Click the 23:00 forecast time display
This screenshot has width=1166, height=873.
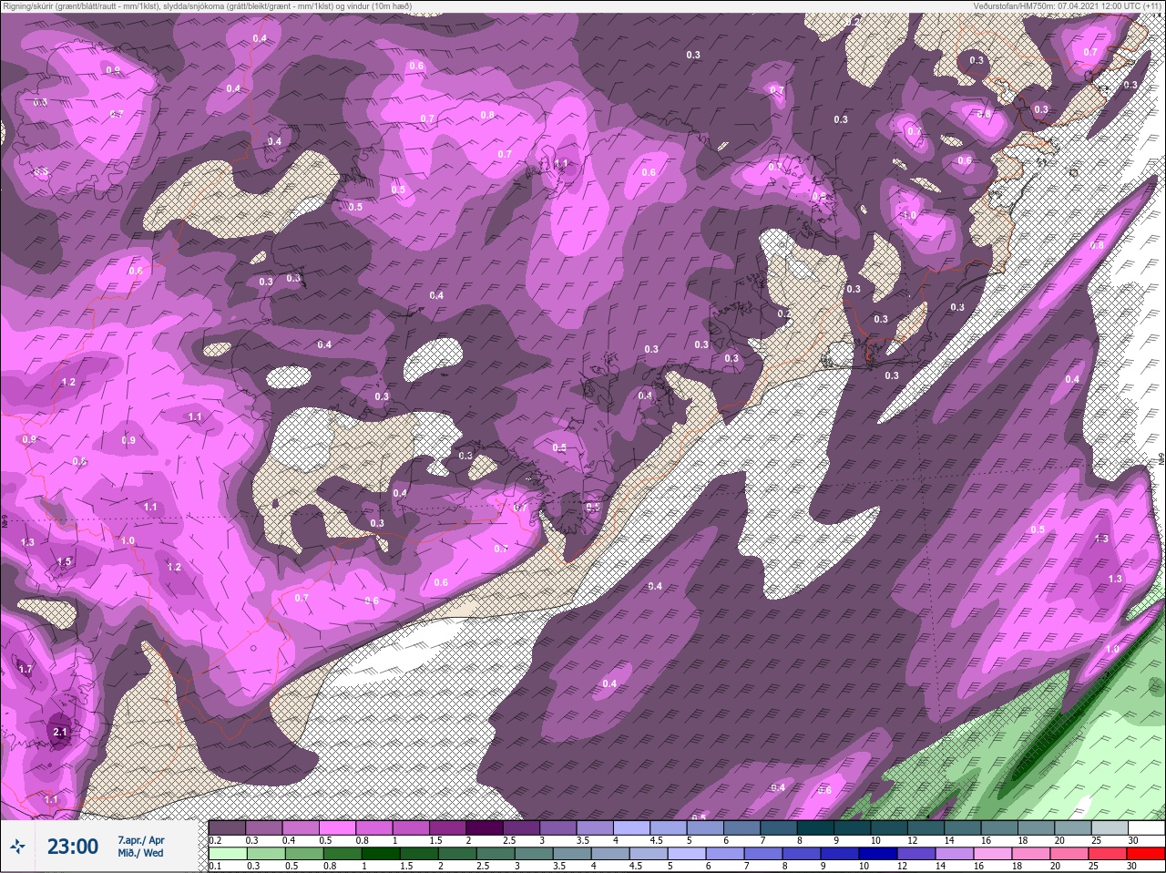point(73,847)
